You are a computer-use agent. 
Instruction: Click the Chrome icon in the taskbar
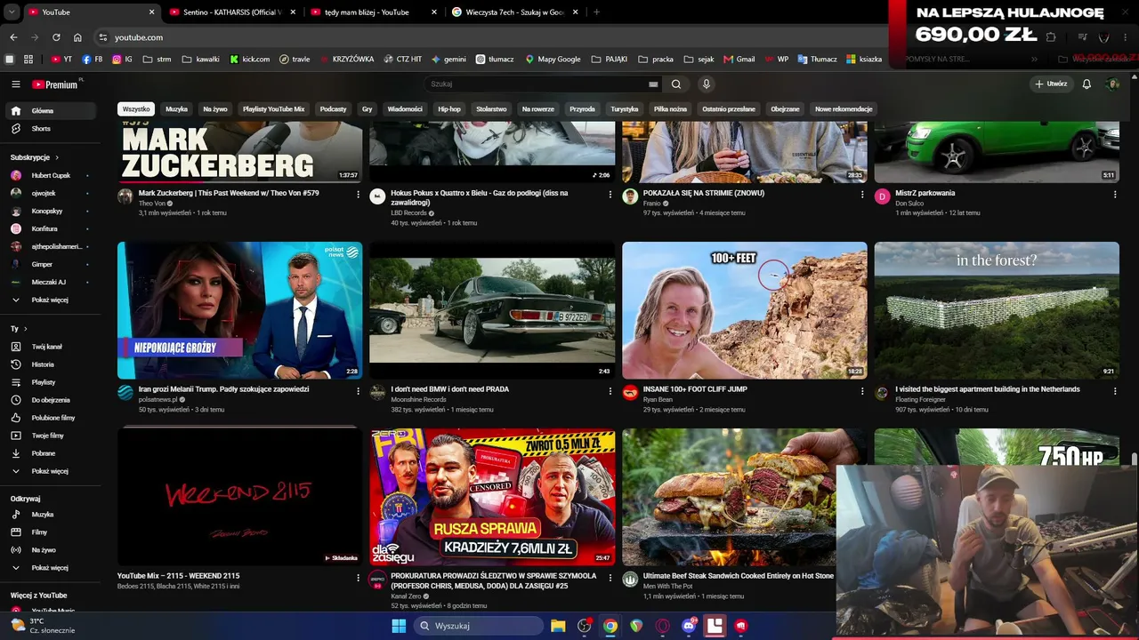click(610, 626)
